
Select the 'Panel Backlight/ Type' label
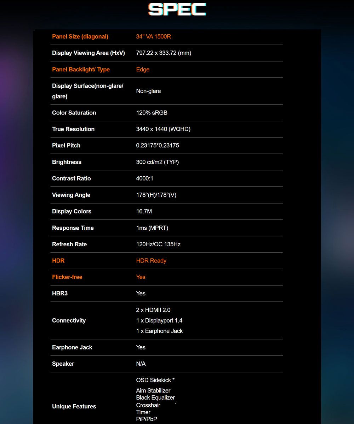[81, 70]
